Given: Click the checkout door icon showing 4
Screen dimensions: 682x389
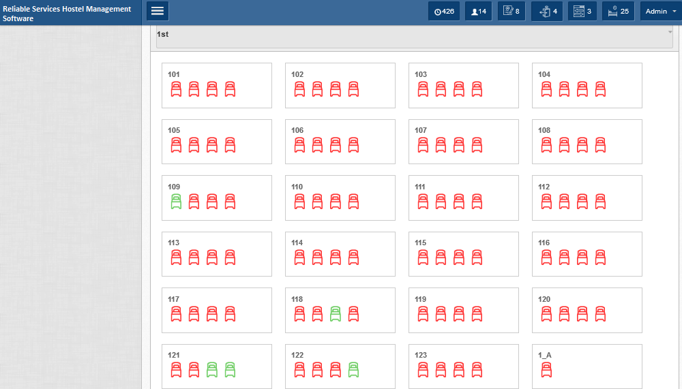Looking at the screenshot, I should 547,12.
